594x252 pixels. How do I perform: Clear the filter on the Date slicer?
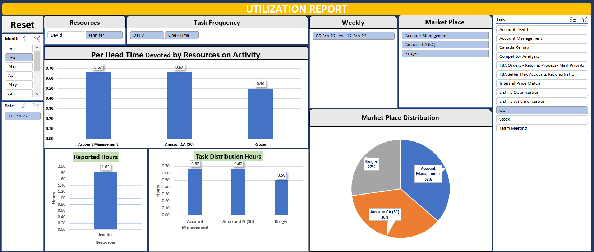(x=36, y=106)
